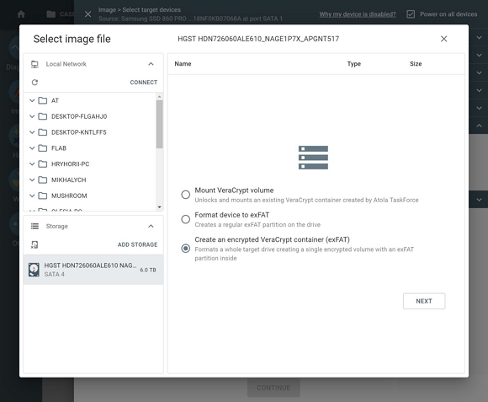
Task: Sort by Type column header
Action: (x=354, y=64)
